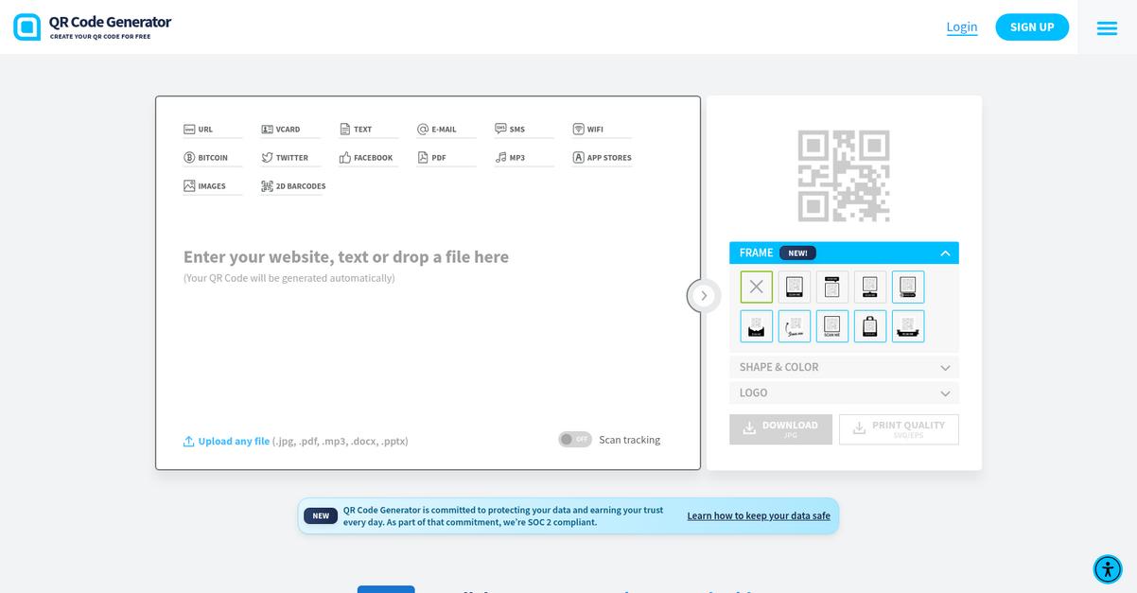
Task: Select the shopping bag frame
Action: pyautogui.click(x=870, y=326)
